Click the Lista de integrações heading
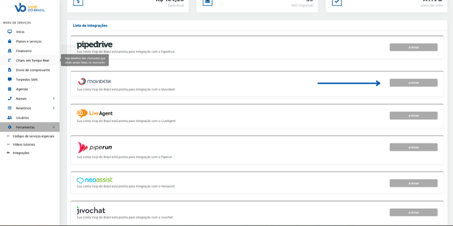The image size is (453, 226). (90, 26)
